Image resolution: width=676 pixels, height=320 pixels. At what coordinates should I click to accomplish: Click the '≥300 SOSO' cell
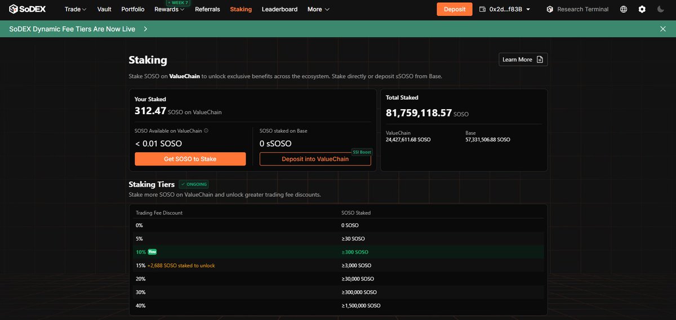(355, 252)
